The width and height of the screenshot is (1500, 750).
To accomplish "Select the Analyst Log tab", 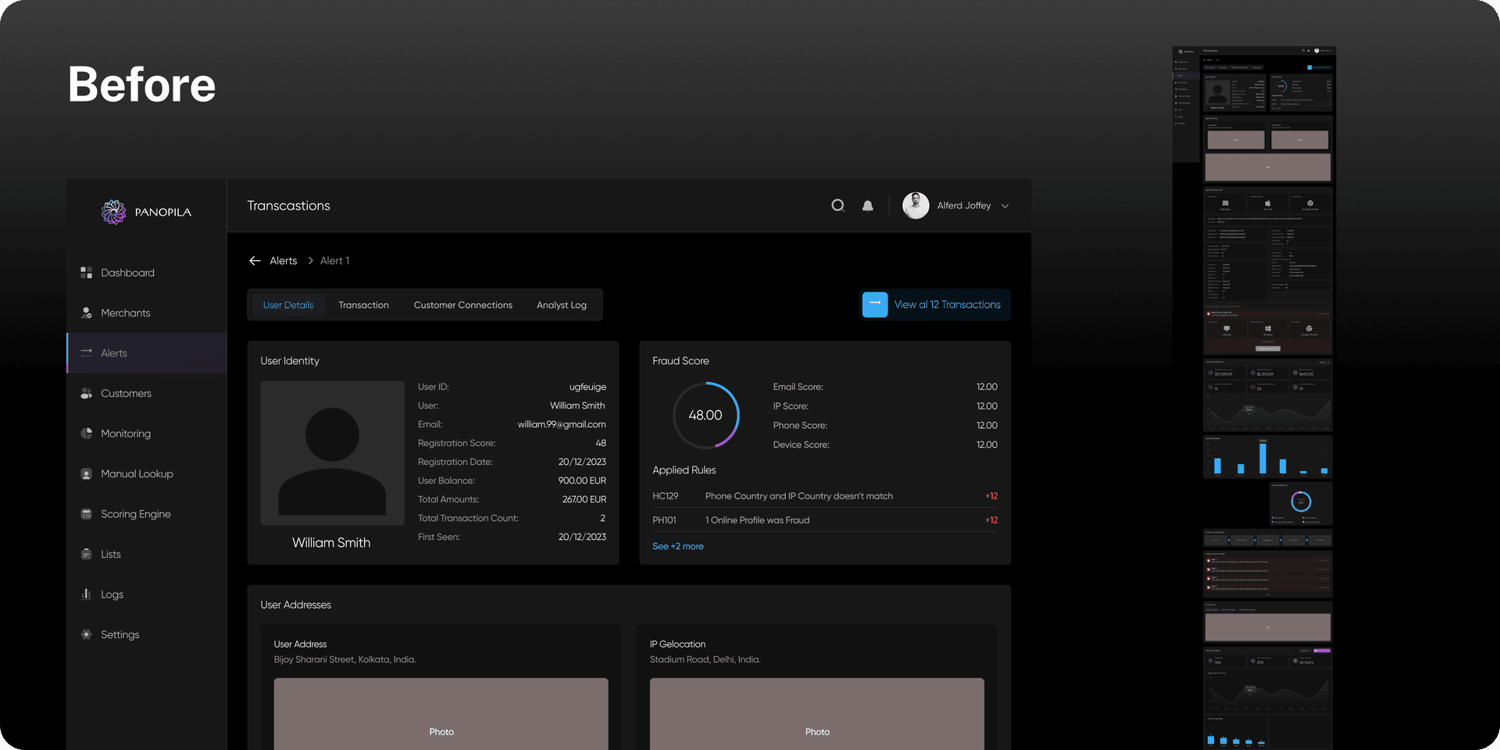I will tap(561, 305).
